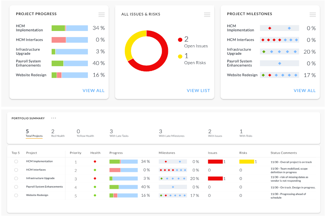Click green milestone diamond in Infrastructure Upgrade table row
This screenshot has width=326, height=216.
point(161,179)
